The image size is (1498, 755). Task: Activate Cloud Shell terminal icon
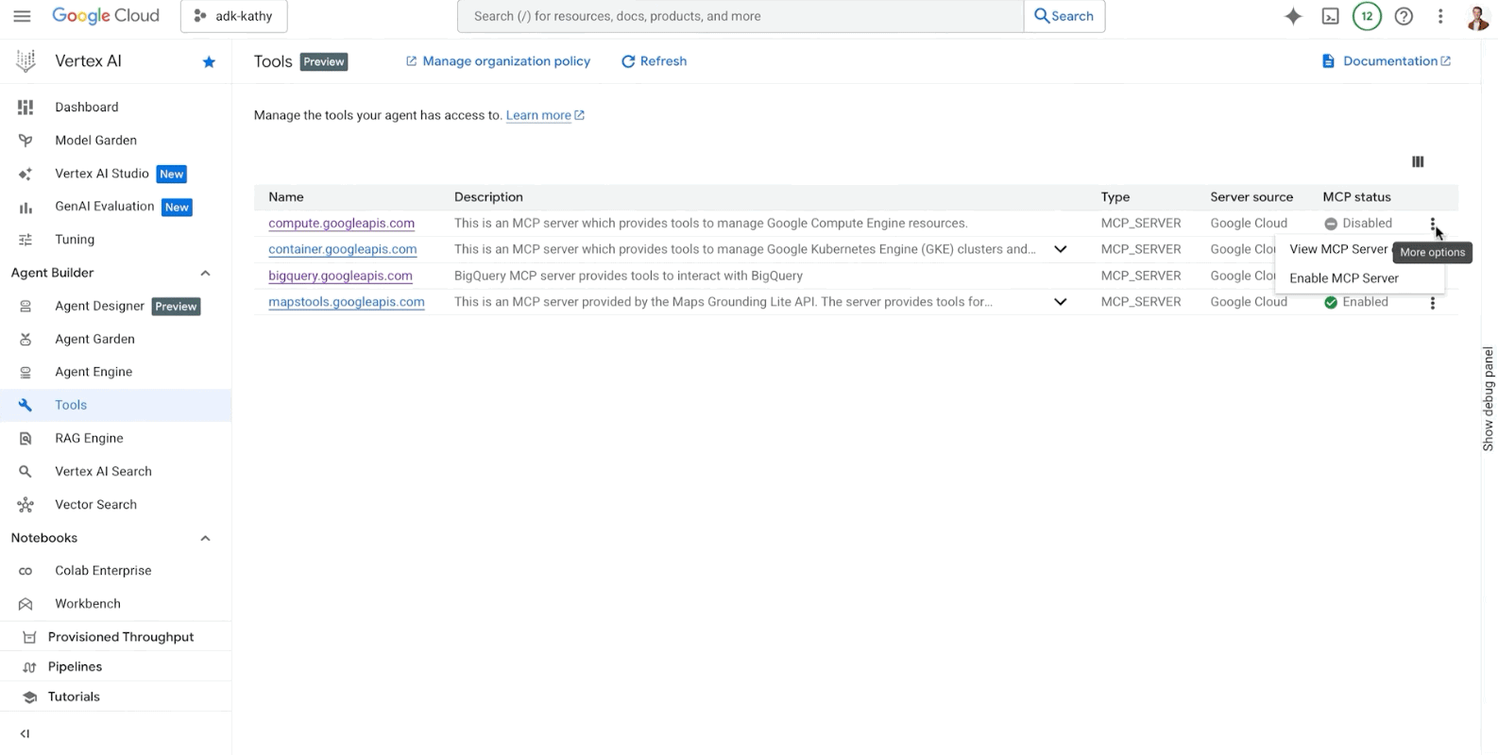coord(1330,16)
